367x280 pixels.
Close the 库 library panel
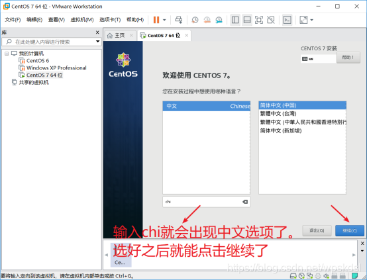click(x=97, y=32)
